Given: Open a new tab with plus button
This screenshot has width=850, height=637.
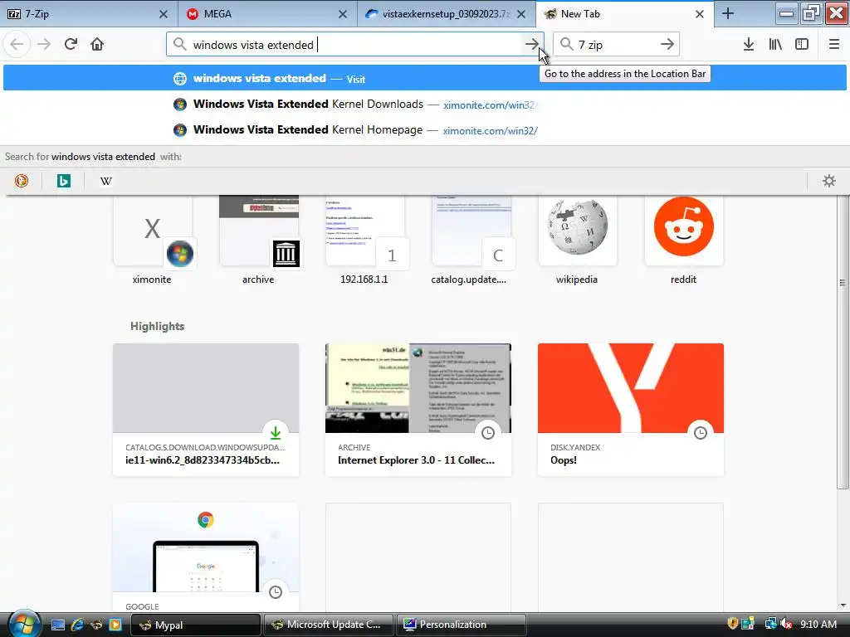Looking at the screenshot, I should tap(728, 14).
